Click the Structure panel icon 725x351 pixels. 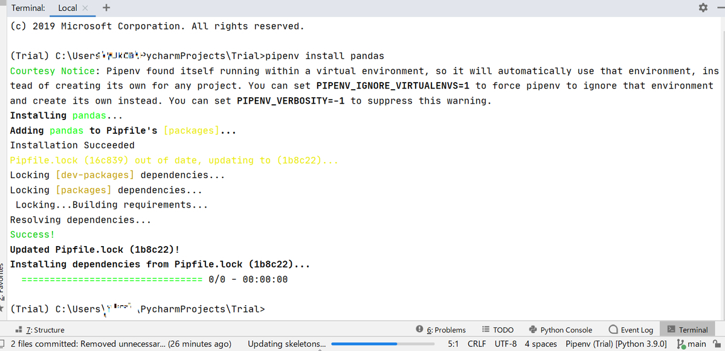click(x=19, y=329)
